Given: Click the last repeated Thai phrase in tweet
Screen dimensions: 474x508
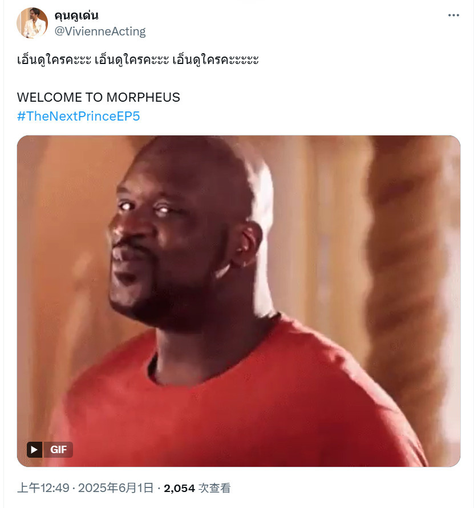Looking at the screenshot, I should (x=216, y=60).
